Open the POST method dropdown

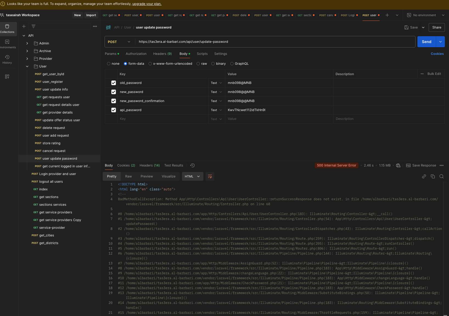pyautogui.click(x=120, y=42)
